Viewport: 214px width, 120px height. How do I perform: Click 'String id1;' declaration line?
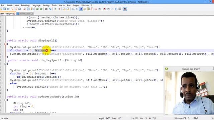click(x=22, y=103)
